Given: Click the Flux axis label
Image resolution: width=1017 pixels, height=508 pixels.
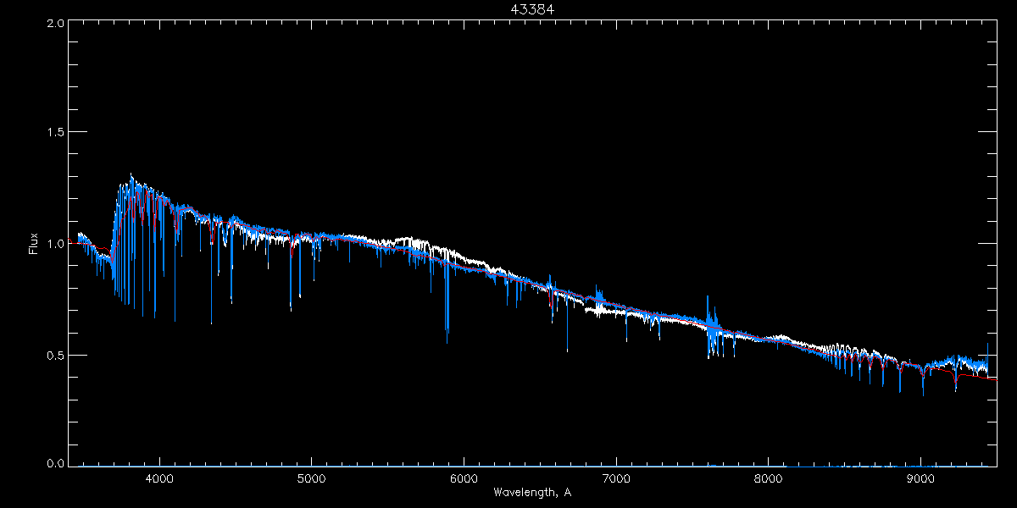Looking at the screenshot, I should coord(34,243).
